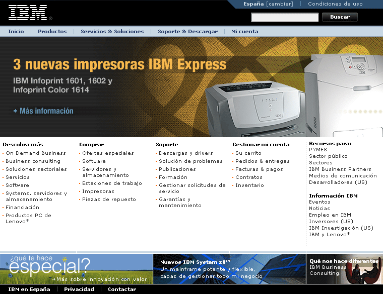Click the ¿qué te hace especial? banner
Screen dimensions: 383x294
[76, 269]
